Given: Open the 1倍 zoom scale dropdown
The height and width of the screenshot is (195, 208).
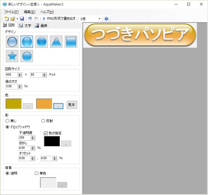Looking at the screenshot, I should [90, 19].
